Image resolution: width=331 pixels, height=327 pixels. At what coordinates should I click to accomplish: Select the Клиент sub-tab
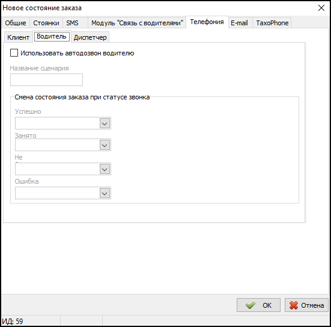coord(19,37)
